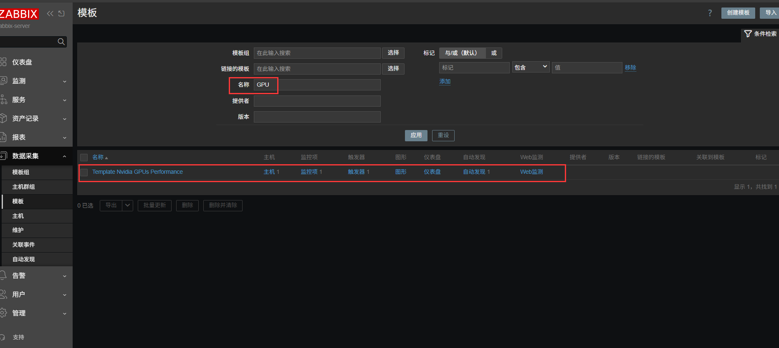The image size is (779, 348).
Task: Open the 主机群组 submenu item
Action: point(23,187)
